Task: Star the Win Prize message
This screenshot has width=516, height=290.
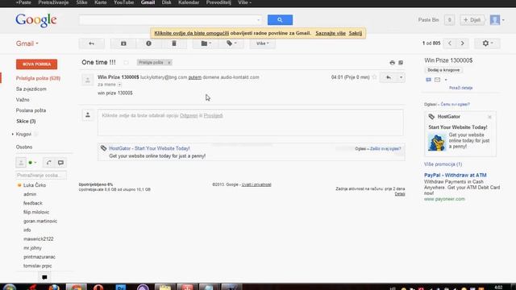Action: pos(374,77)
